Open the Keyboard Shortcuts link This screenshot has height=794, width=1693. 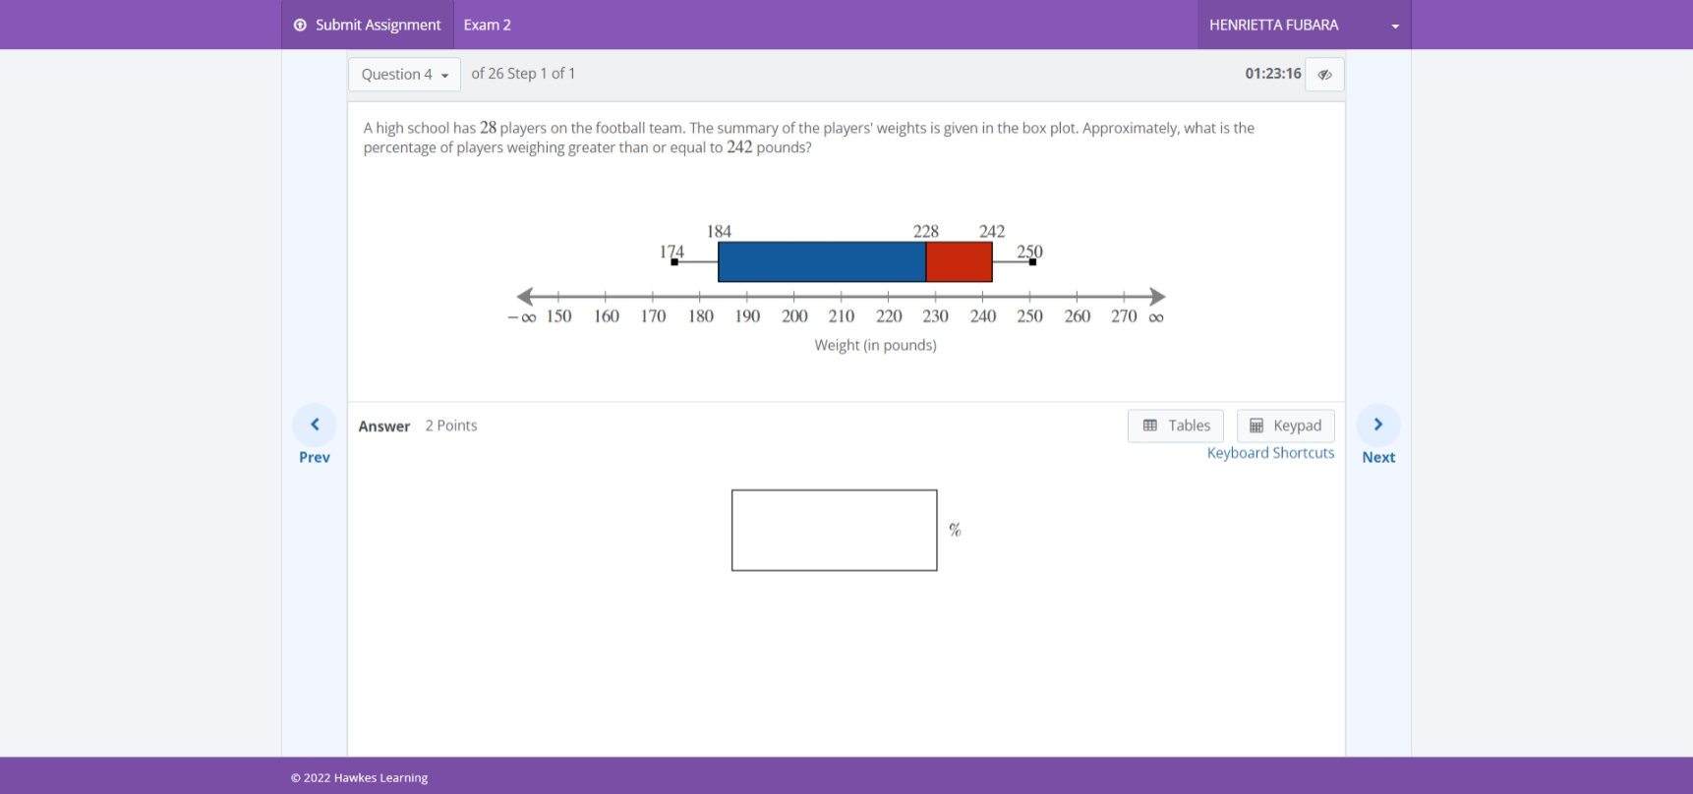click(x=1270, y=453)
